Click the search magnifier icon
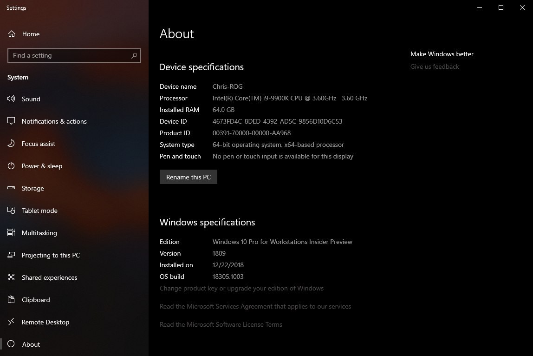The image size is (533, 356). coord(134,56)
